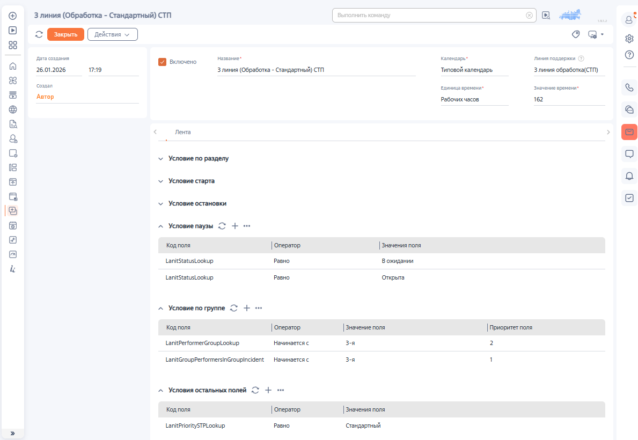Image resolution: width=638 pixels, height=440 pixels.
Task: Refresh the Условие паузы list
Action: coord(222,226)
